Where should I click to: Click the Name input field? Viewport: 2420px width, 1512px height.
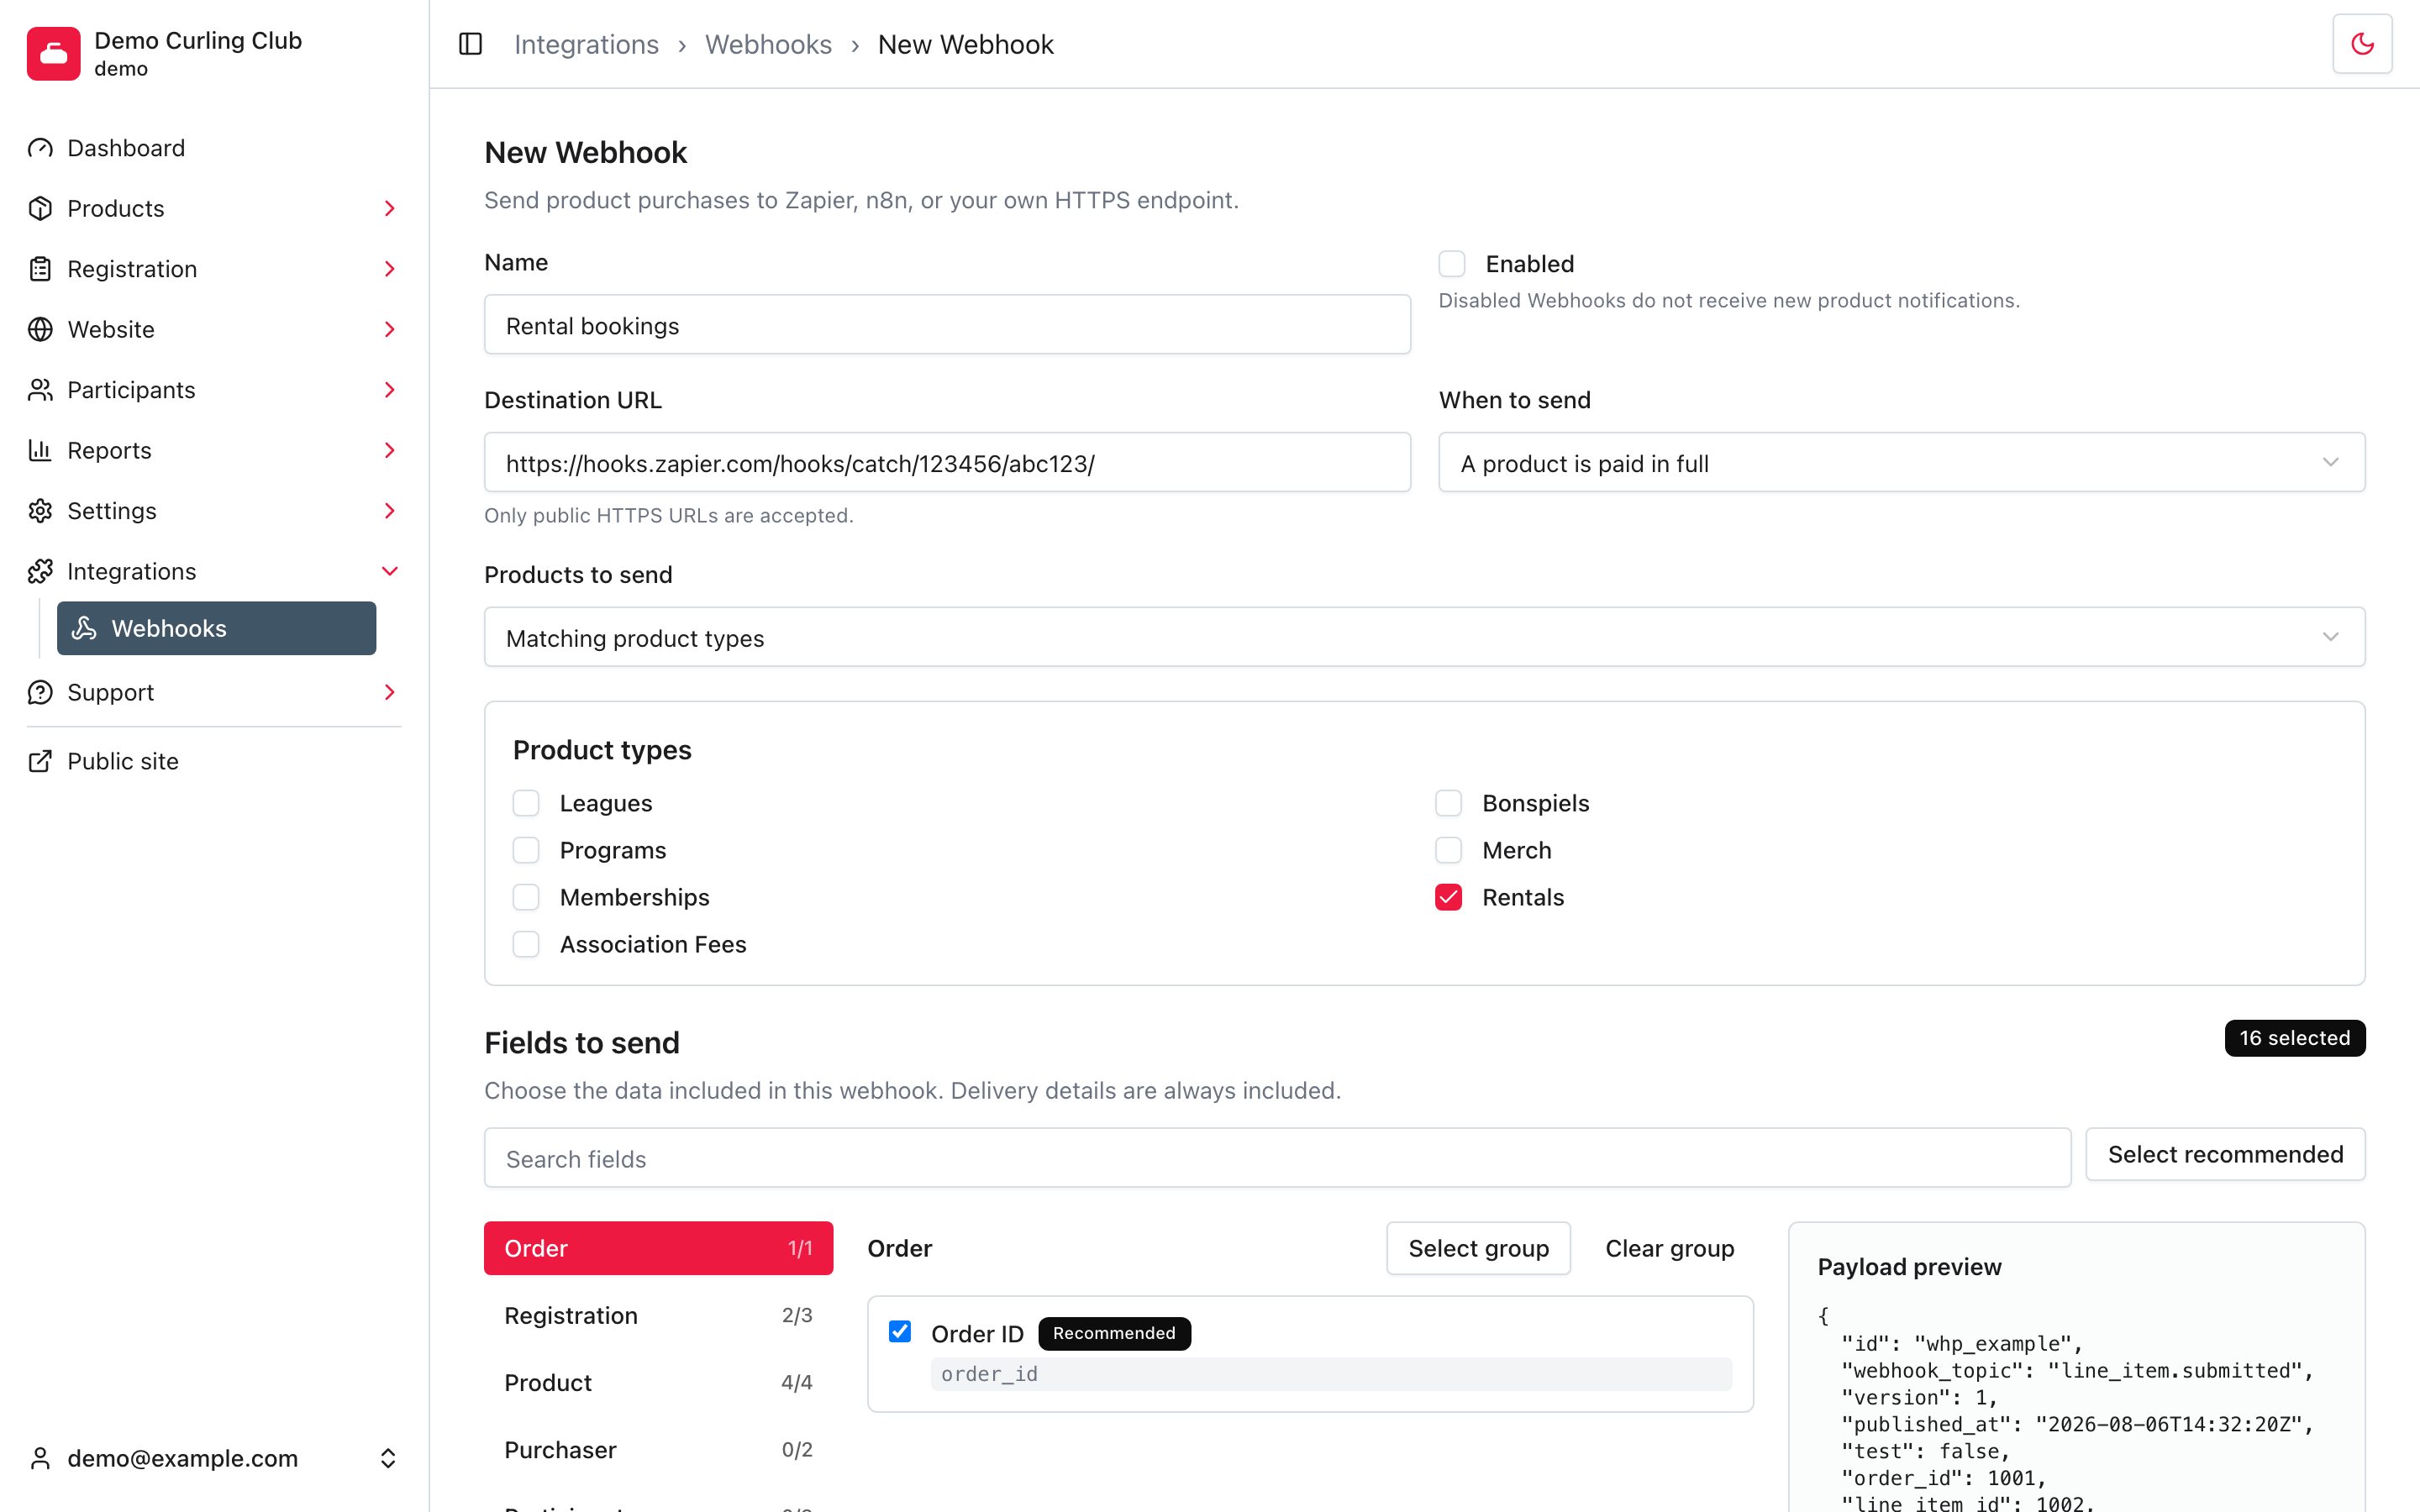[947, 324]
